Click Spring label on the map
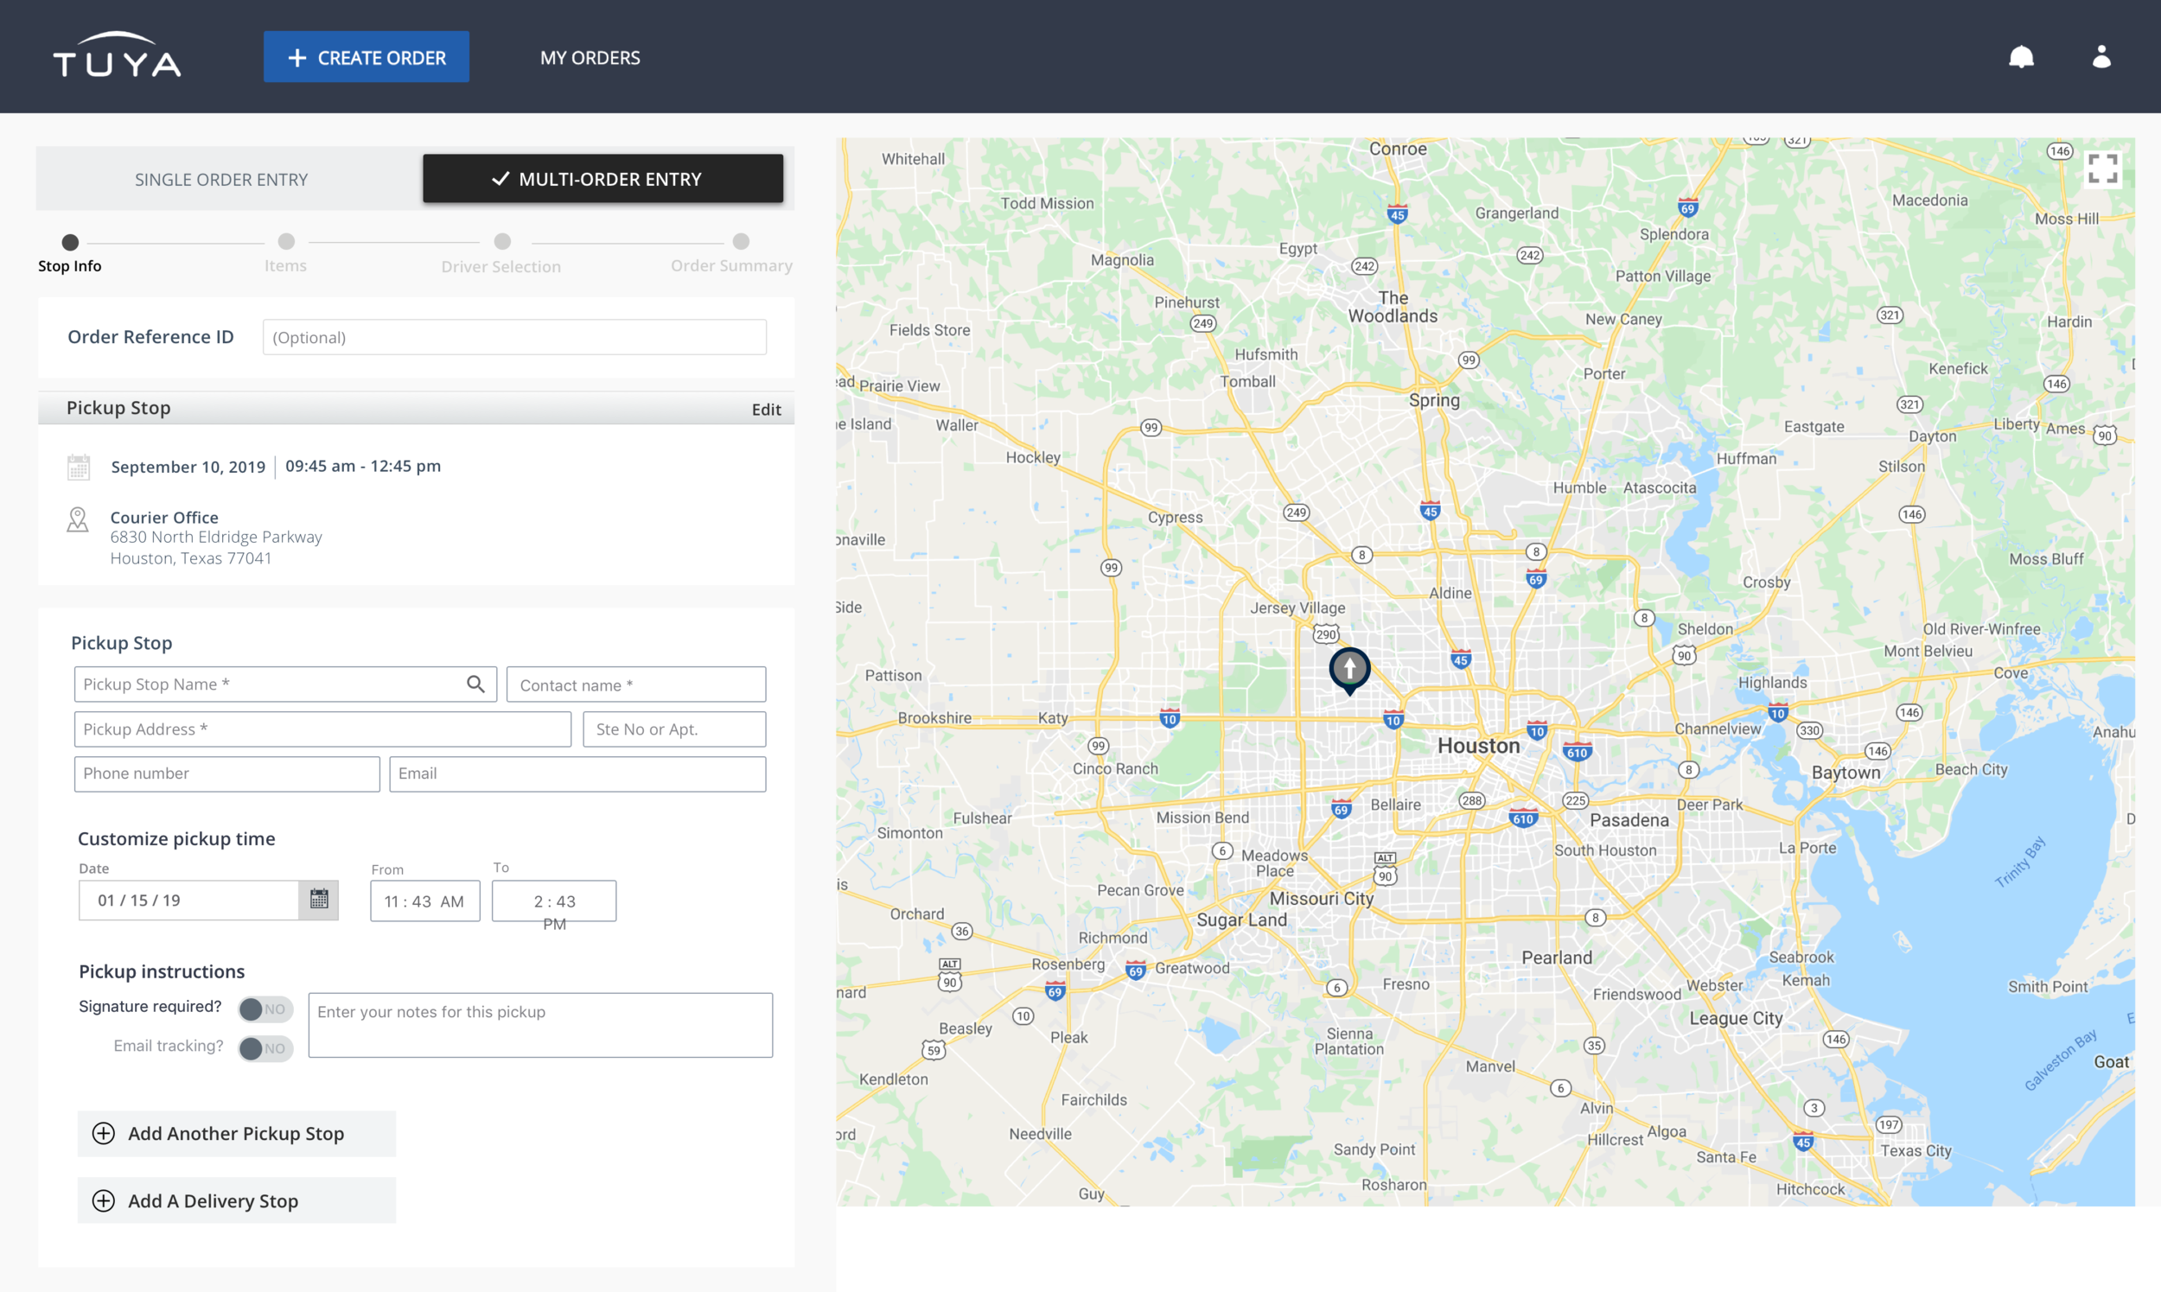This screenshot has width=2161, height=1292. [1434, 401]
